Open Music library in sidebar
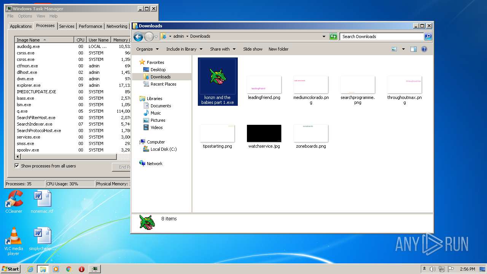 (156, 113)
